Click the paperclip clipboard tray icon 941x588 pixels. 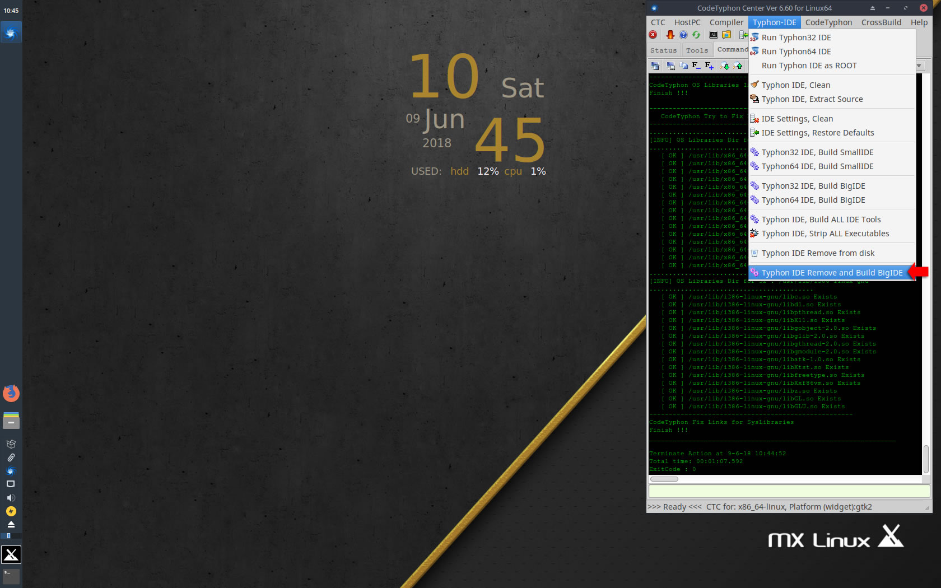pos(11,458)
